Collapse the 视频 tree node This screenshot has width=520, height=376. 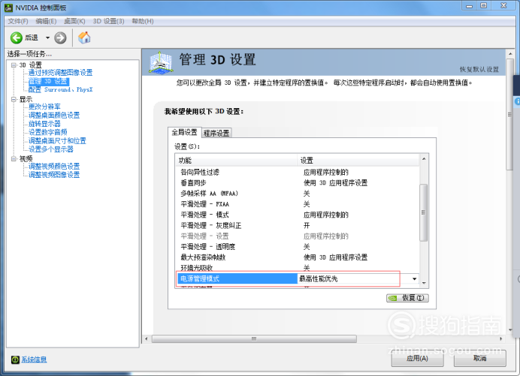14,158
